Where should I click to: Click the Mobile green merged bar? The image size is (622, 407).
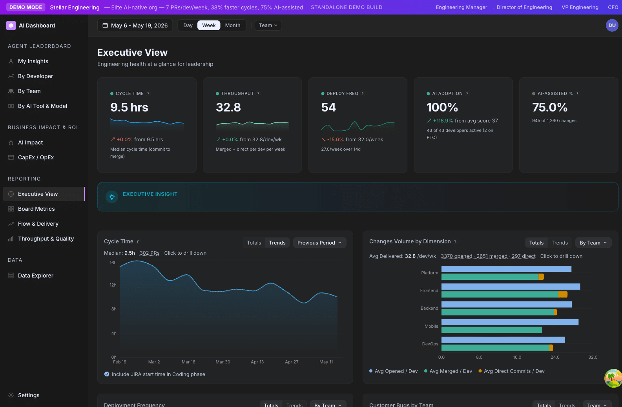(492, 330)
